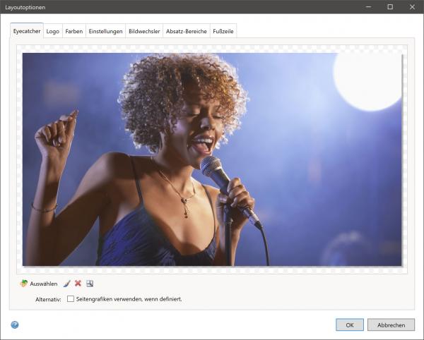424x340 pixels.
Task: Click the Auswählen label to choose an image
Action: point(44,284)
